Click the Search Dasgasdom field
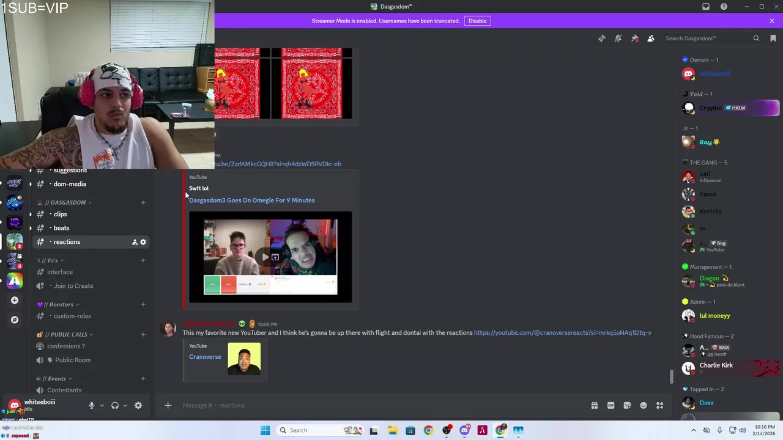The height and width of the screenshot is (440, 783). (x=712, y=38)
